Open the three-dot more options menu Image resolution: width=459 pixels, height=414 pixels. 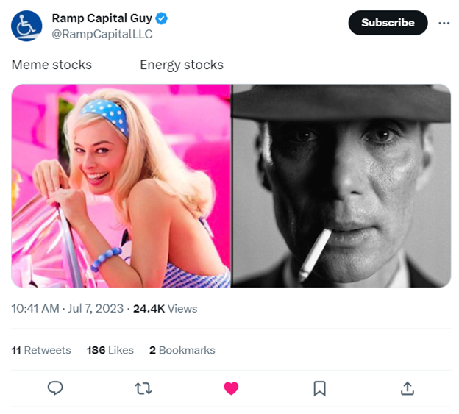pyautogui.click(x=444, y=23)
